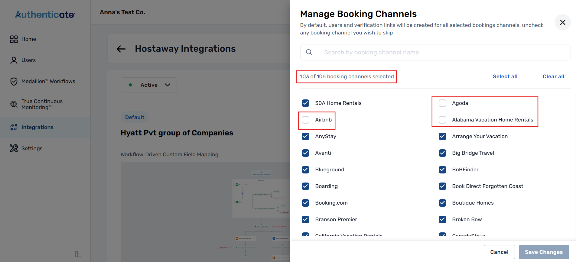Open the Users menu item
This screenshot has height=262, width=576.
click(29, 60)
